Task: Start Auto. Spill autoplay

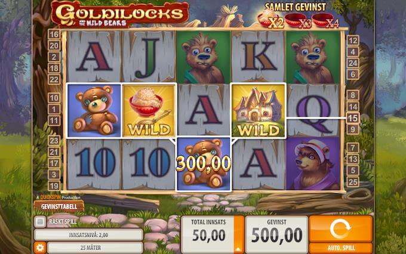Action: click(341, 248)
